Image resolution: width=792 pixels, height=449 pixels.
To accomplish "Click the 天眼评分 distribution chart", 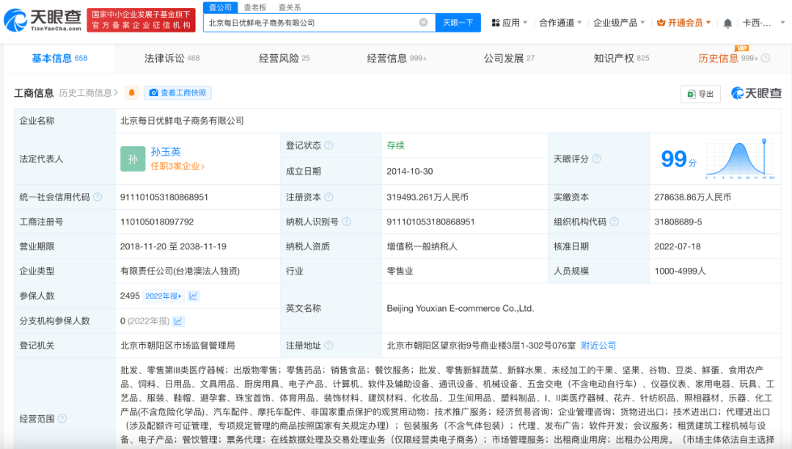I will click(740, 159).
